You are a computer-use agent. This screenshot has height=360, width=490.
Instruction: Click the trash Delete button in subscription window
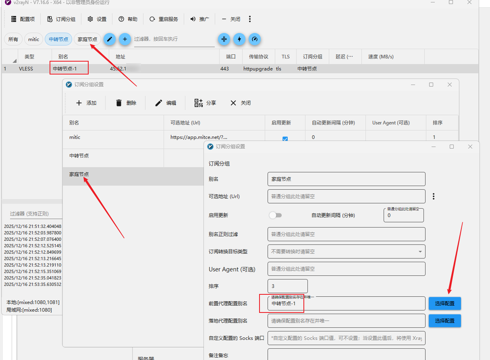pos(126,103)
